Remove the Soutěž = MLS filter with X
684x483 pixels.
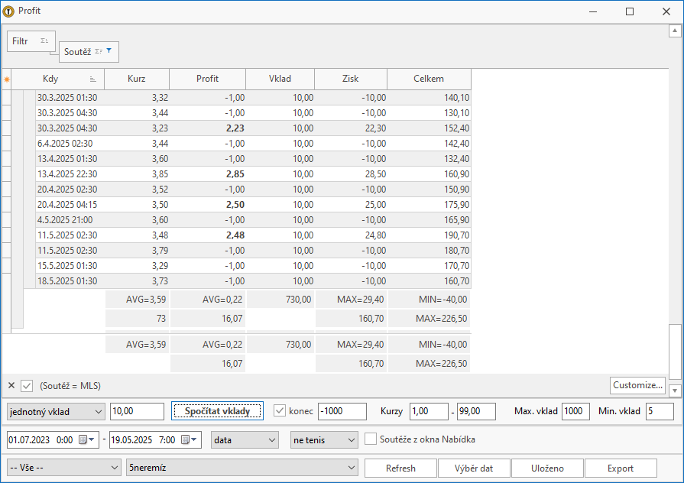click(11, 385)
